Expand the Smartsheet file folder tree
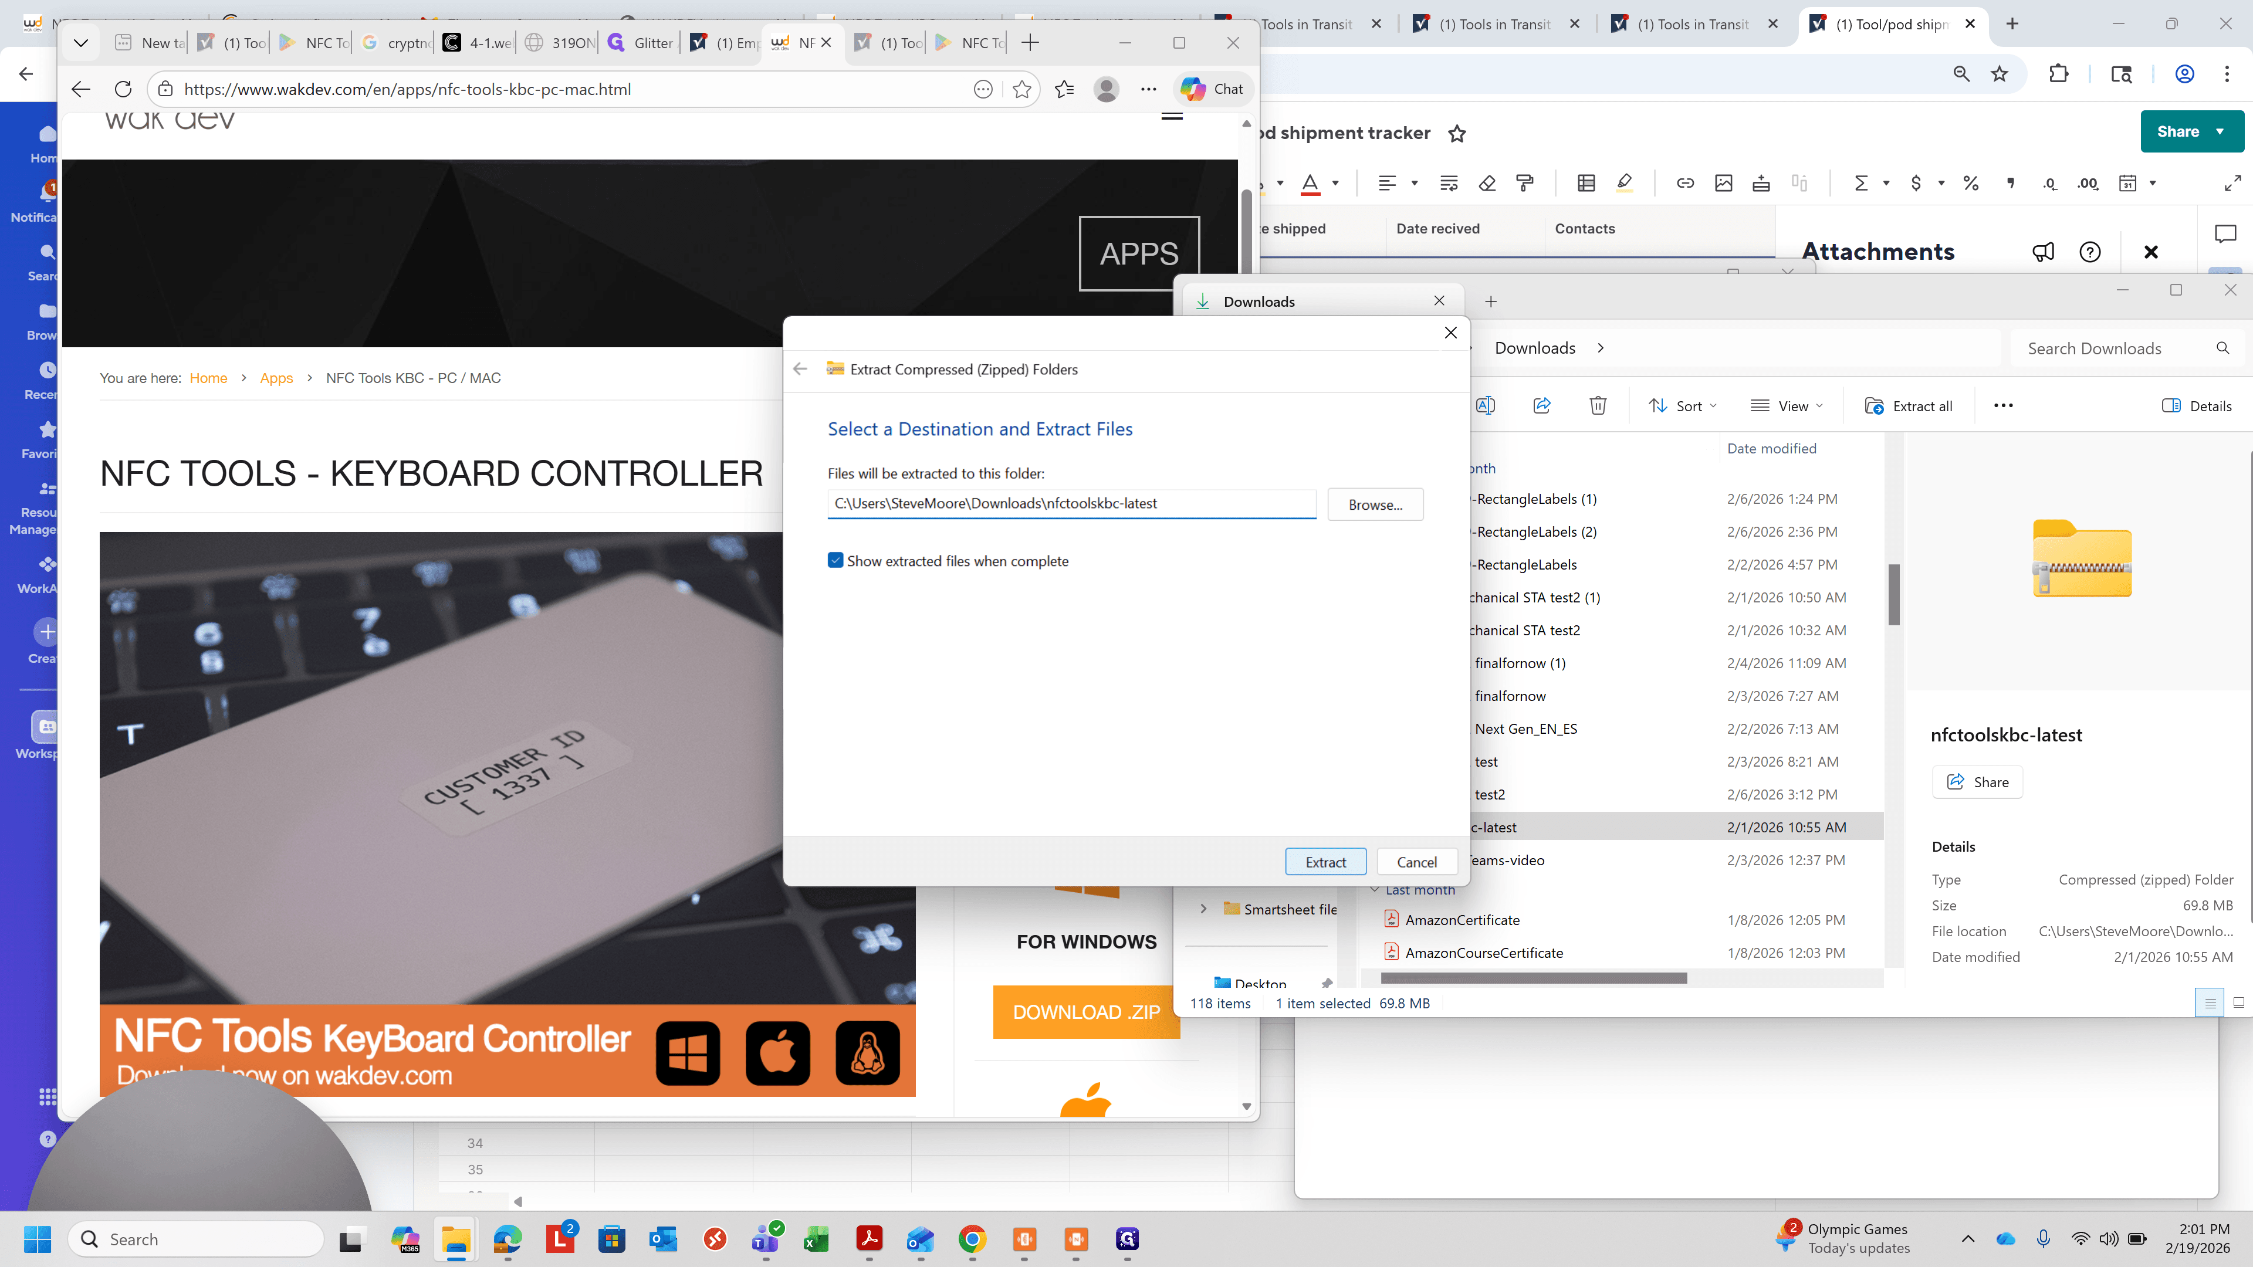Screen dimensions: 2253x1267 click(1203, 909)
